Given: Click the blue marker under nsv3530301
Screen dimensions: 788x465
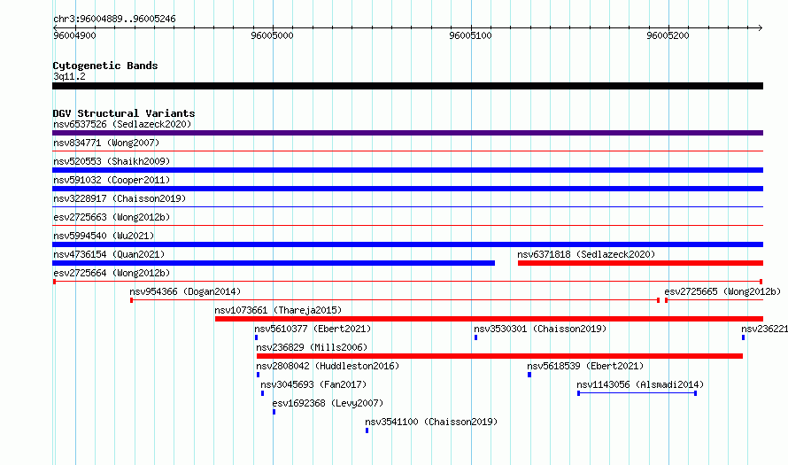Looking at the screenshot, I should click(476, 337).
